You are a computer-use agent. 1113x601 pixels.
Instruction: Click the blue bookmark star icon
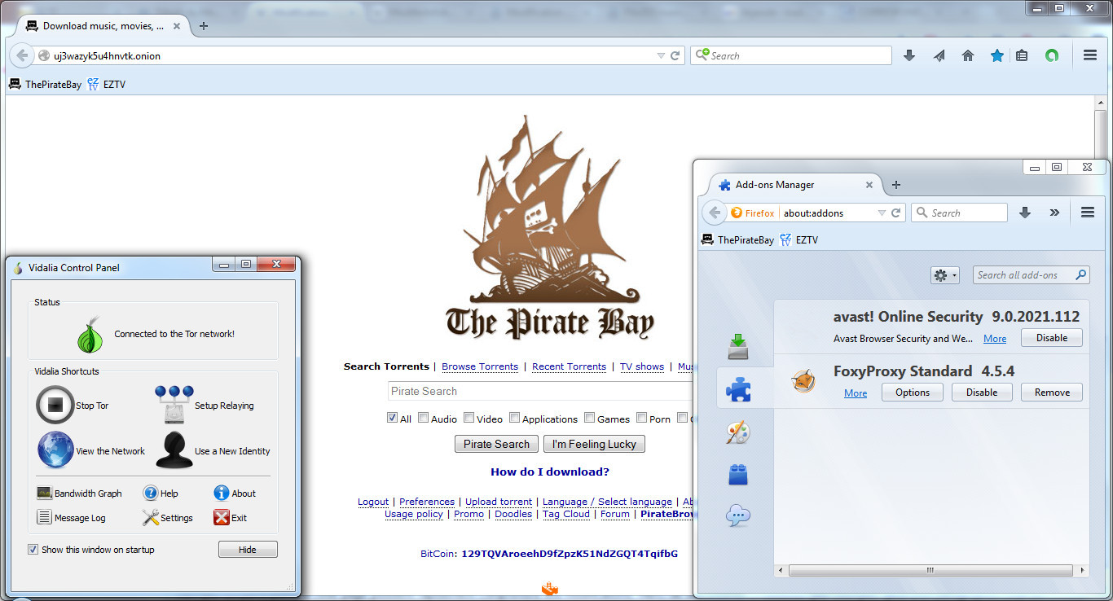click(x=996, y=55)
